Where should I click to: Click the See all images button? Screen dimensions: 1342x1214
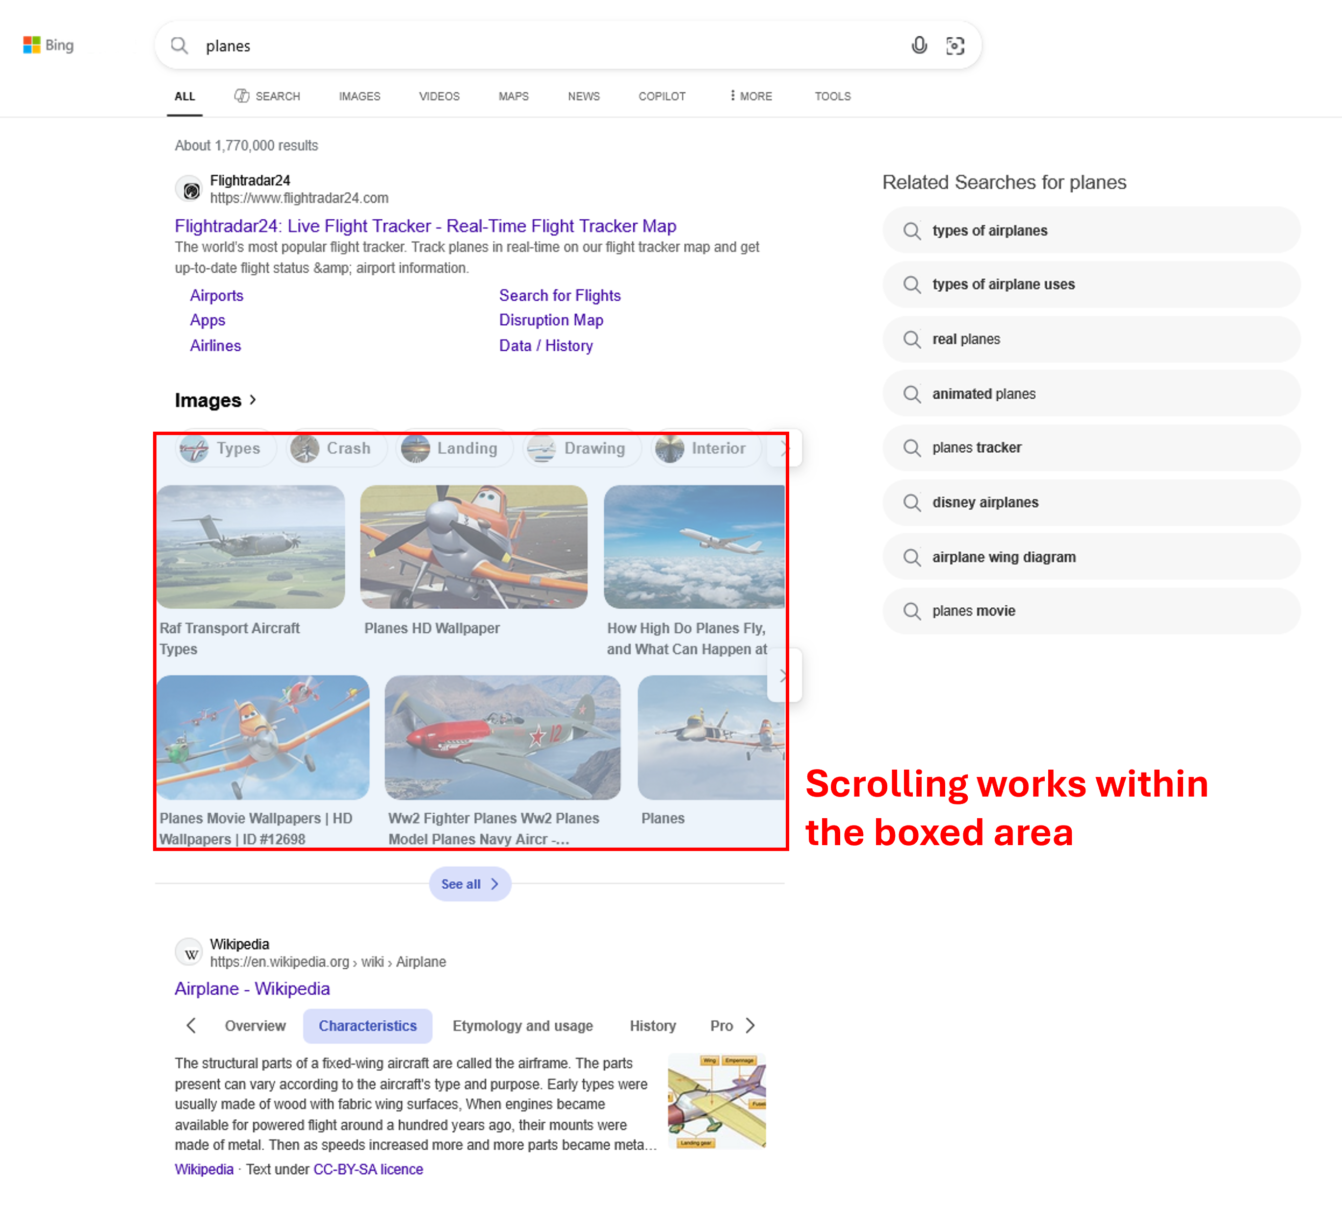470,884
